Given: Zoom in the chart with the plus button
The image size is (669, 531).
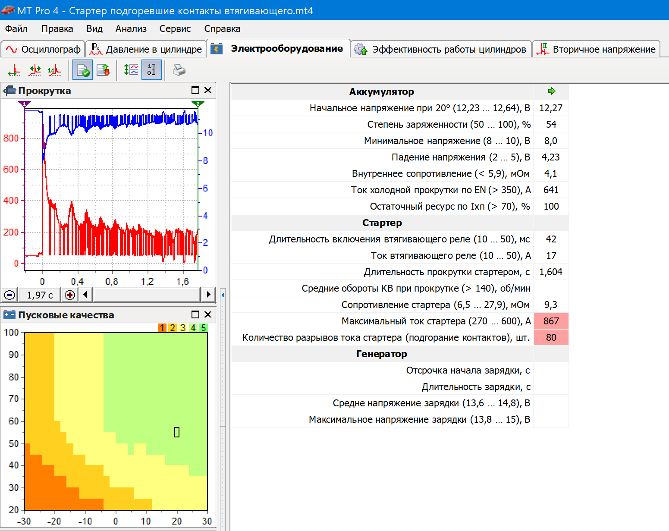Looking at the screenshot, I should click(x=70, y=295).
